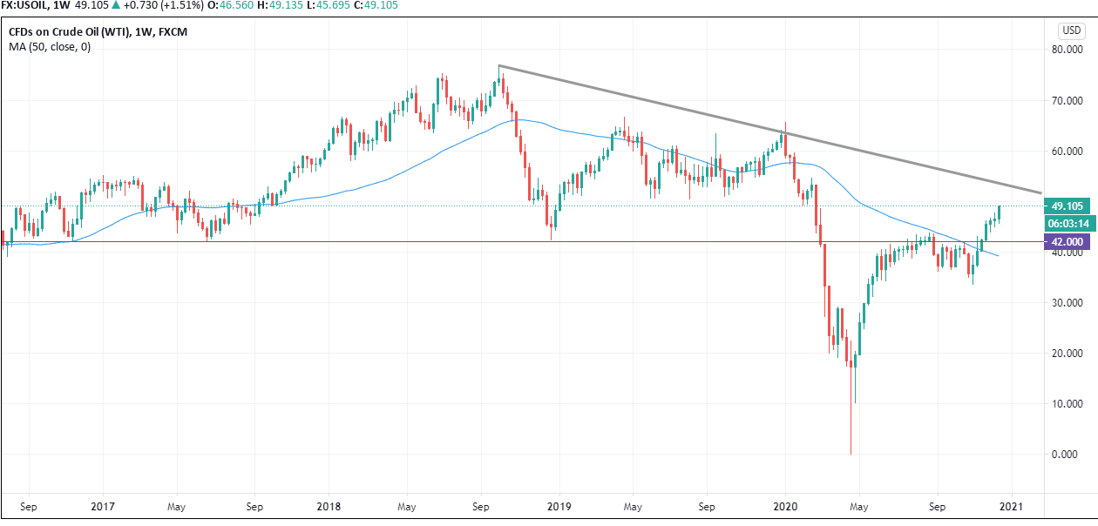Image resolution: width=1098 pixels, height=526 pixels.
Task: Click the starting point of gray trendline
Action: [x=498, y=65]
